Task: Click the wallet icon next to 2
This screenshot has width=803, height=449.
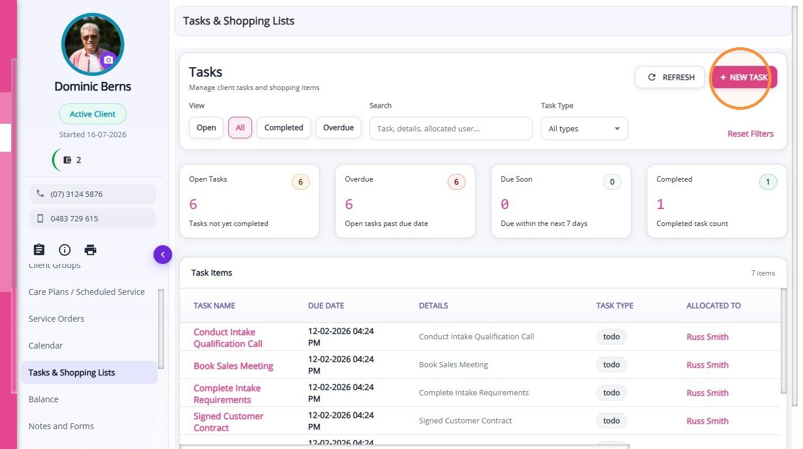Action: pyautogui.click(x=68, y=160)
